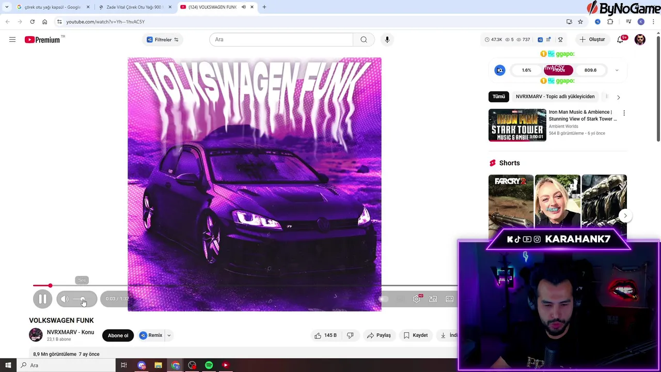Toggle the autoplay switch in player
Screen dimensions: 661x372
pyautogui.click(x=384, y=299)
